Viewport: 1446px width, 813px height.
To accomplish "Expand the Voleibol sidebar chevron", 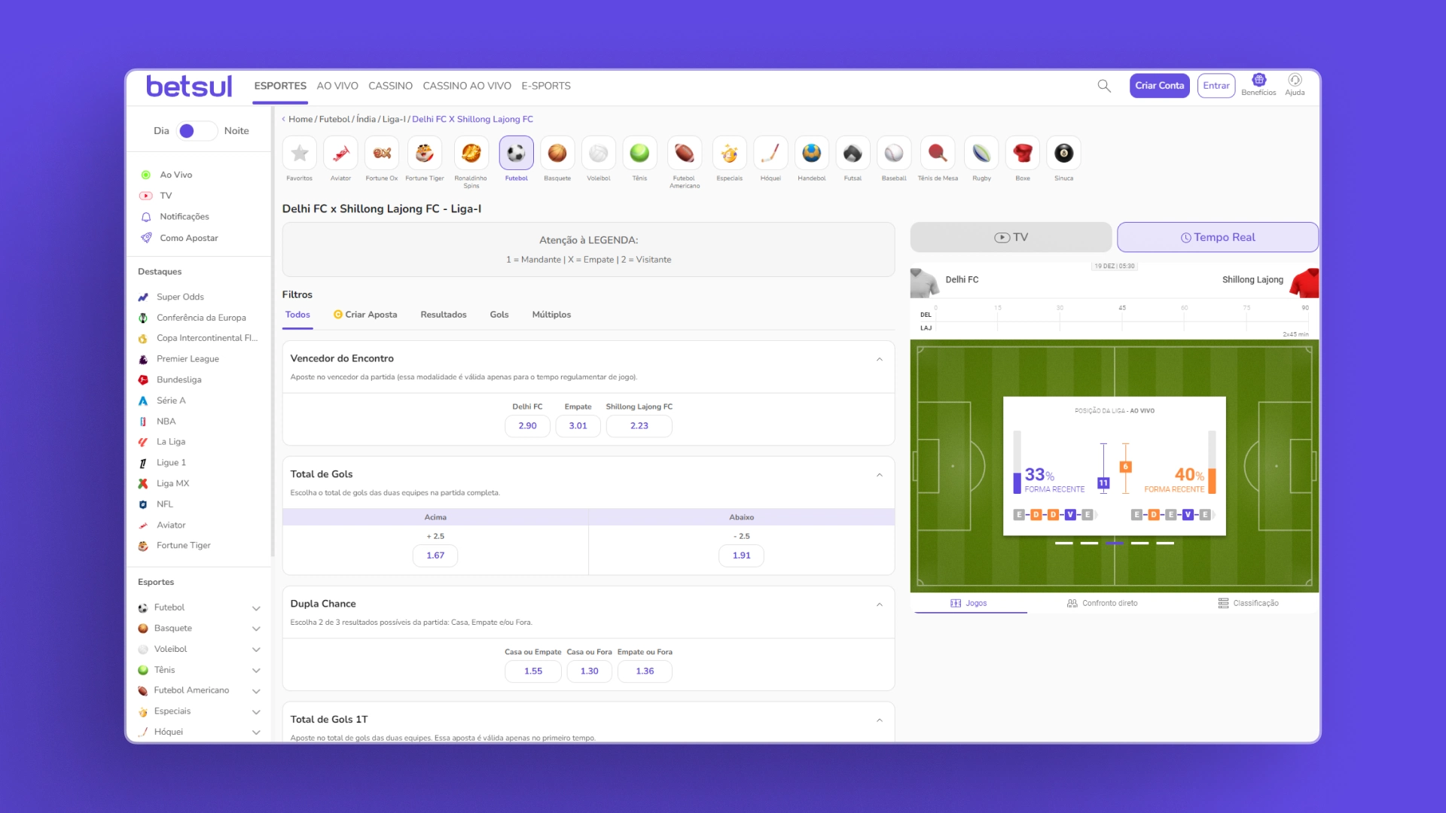I will tap(256, 650).
